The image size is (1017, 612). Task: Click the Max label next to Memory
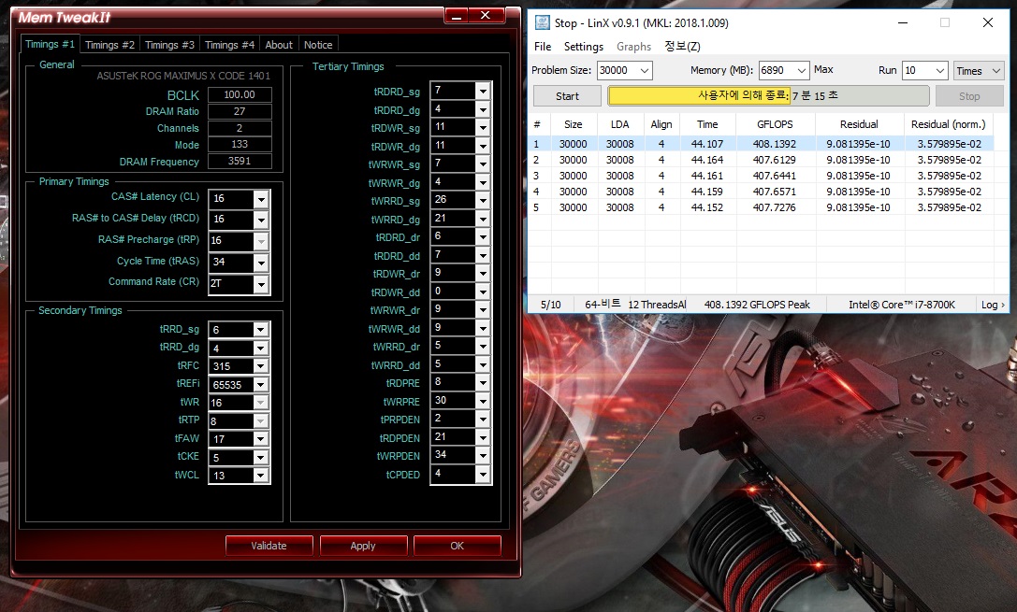pos(823,69)
